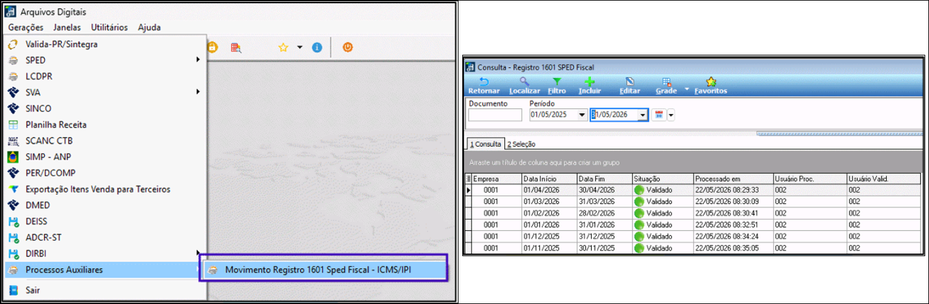Viewport: 929px width, 304px height.
Task: Click the red grid search toolbar icon
Action: coord(236,47)
